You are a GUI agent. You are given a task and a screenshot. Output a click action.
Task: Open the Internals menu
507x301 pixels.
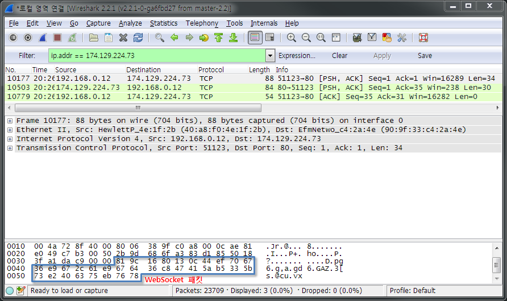click(264, 23)
